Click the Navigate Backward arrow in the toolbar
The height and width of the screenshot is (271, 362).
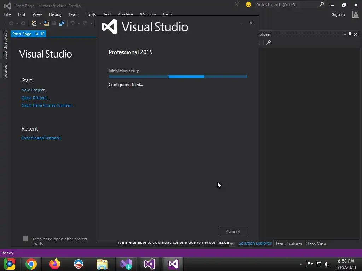(11, 23)
